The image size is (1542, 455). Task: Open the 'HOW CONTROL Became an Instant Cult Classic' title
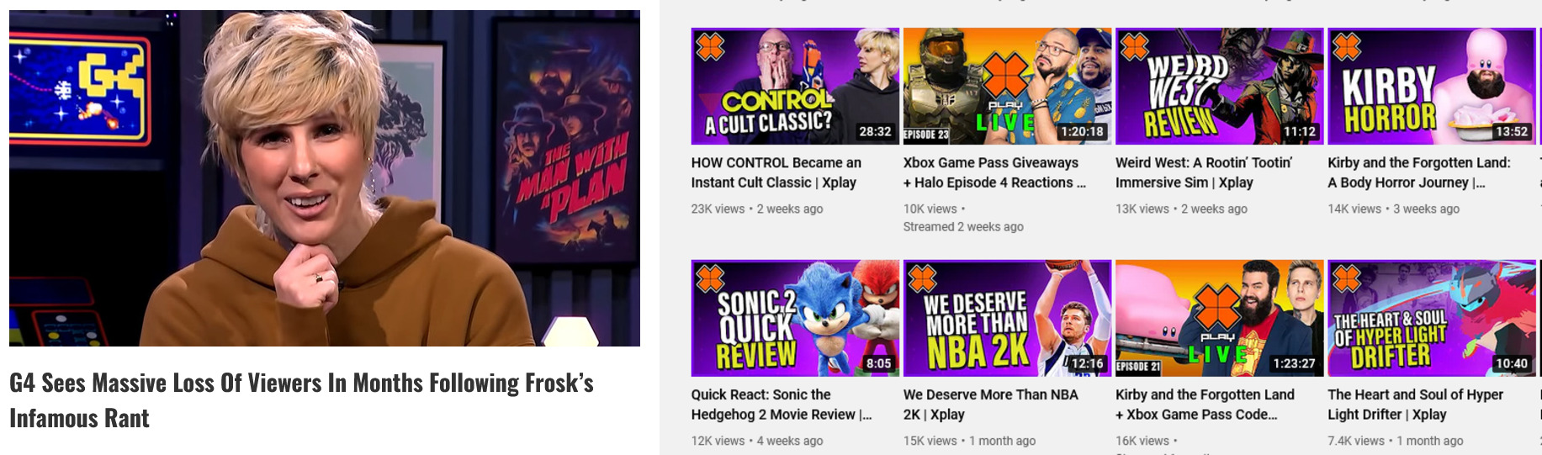776,172
